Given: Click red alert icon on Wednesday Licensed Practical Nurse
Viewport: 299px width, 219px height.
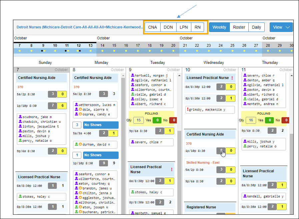Looking at the screenshot, I should click(232, 78).
